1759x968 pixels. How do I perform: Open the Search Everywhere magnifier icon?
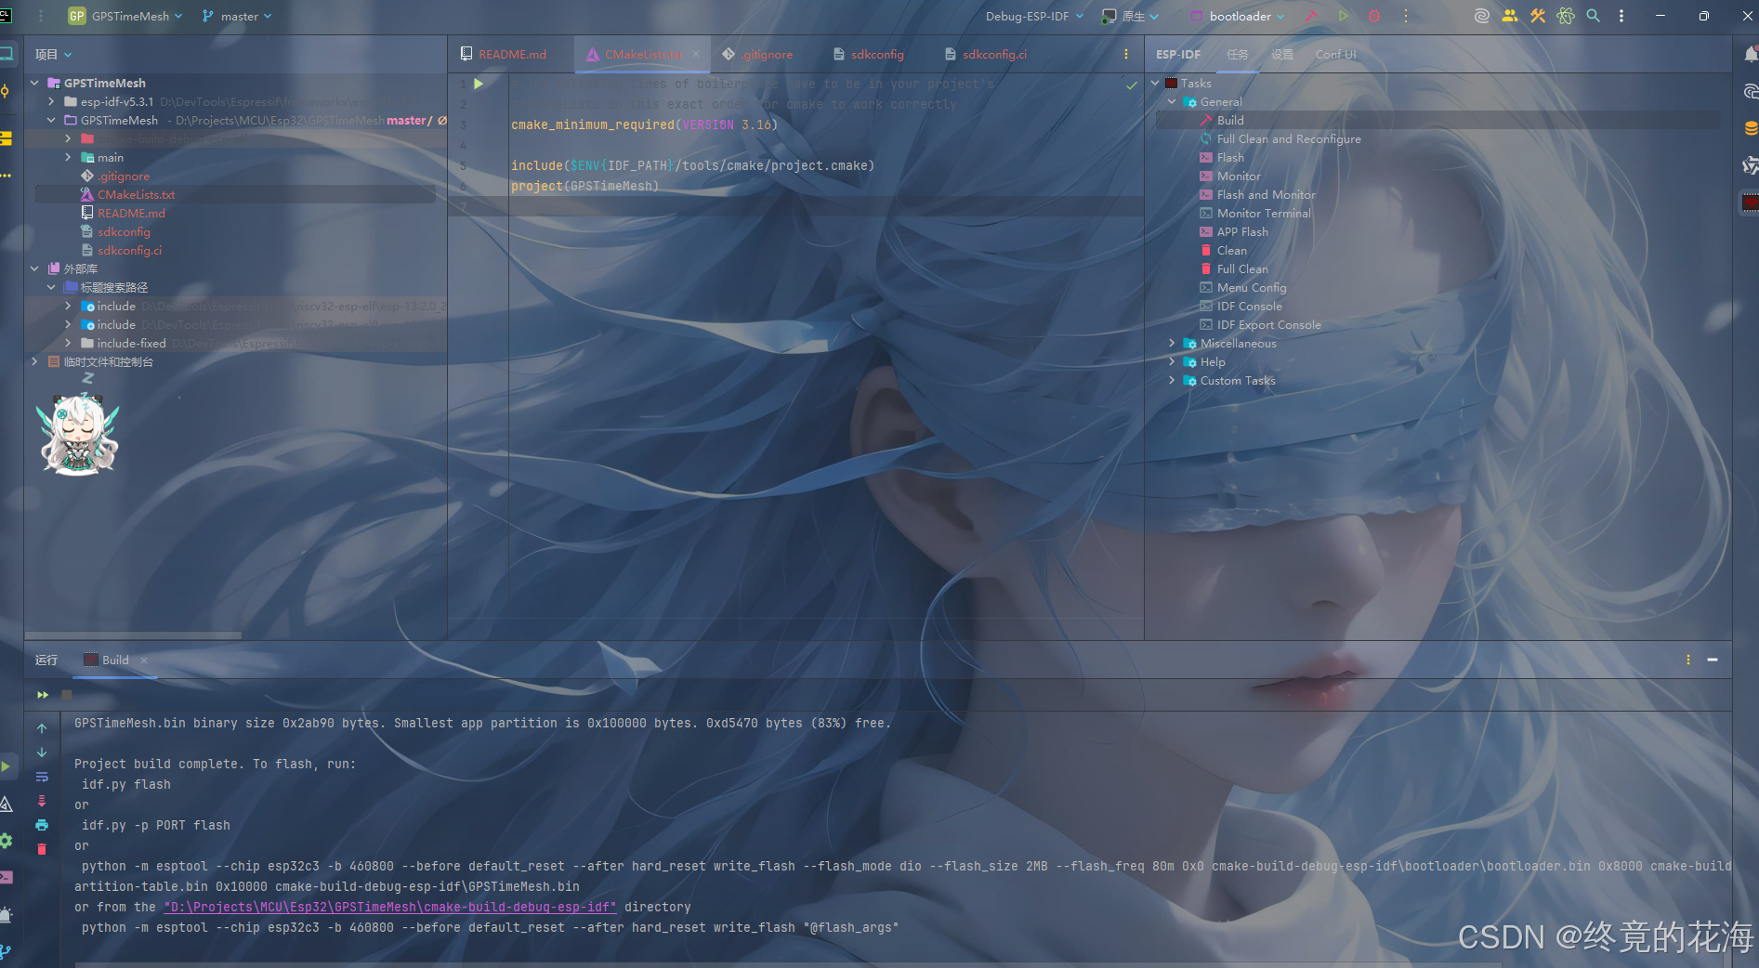click(x=1594, y=16)
